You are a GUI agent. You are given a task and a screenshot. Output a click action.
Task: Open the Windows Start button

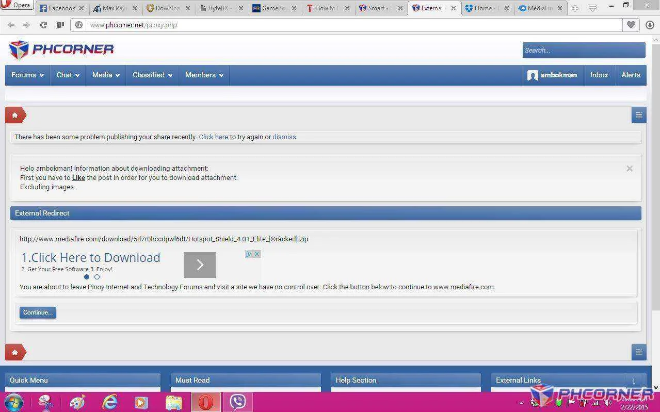(14, 402)
